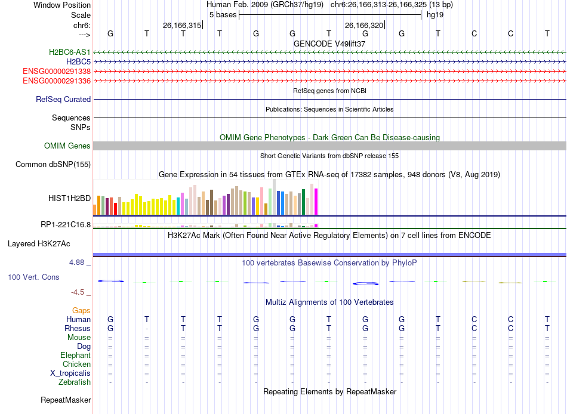
Task: Click the 'RefSeq genes from NCBI' title
Action: (329, 91)
